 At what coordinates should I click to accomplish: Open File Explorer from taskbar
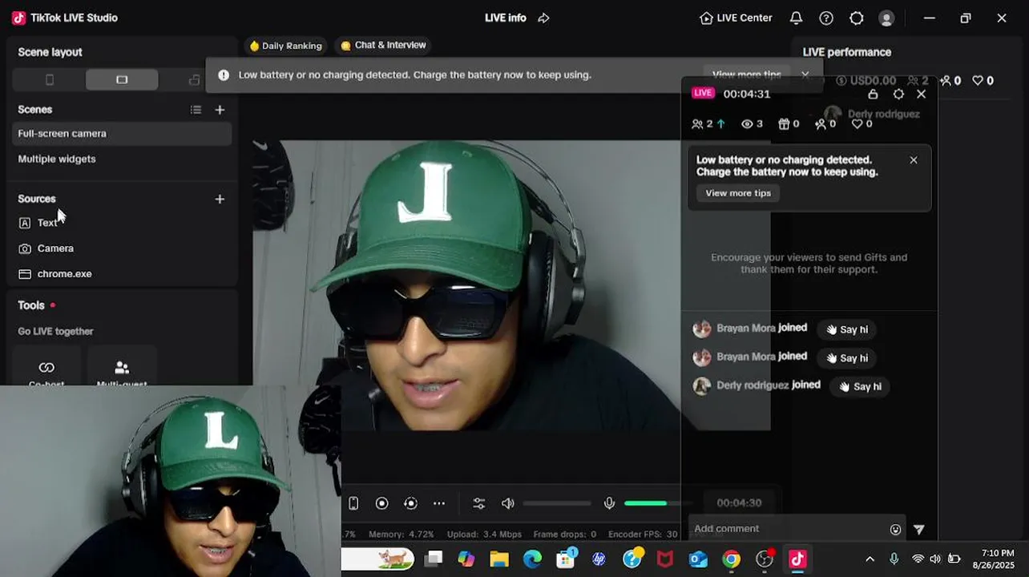tap(499, 559)
